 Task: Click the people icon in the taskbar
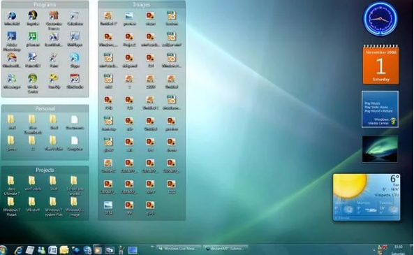click(x=41, y=249)
